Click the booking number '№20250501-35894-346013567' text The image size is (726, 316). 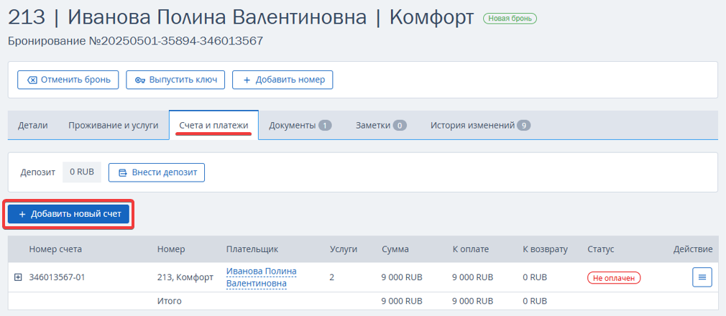[175, 41]
